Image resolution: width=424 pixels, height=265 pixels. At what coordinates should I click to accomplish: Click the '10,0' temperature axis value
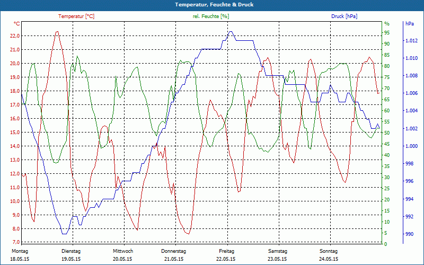[x=15, y=201]
